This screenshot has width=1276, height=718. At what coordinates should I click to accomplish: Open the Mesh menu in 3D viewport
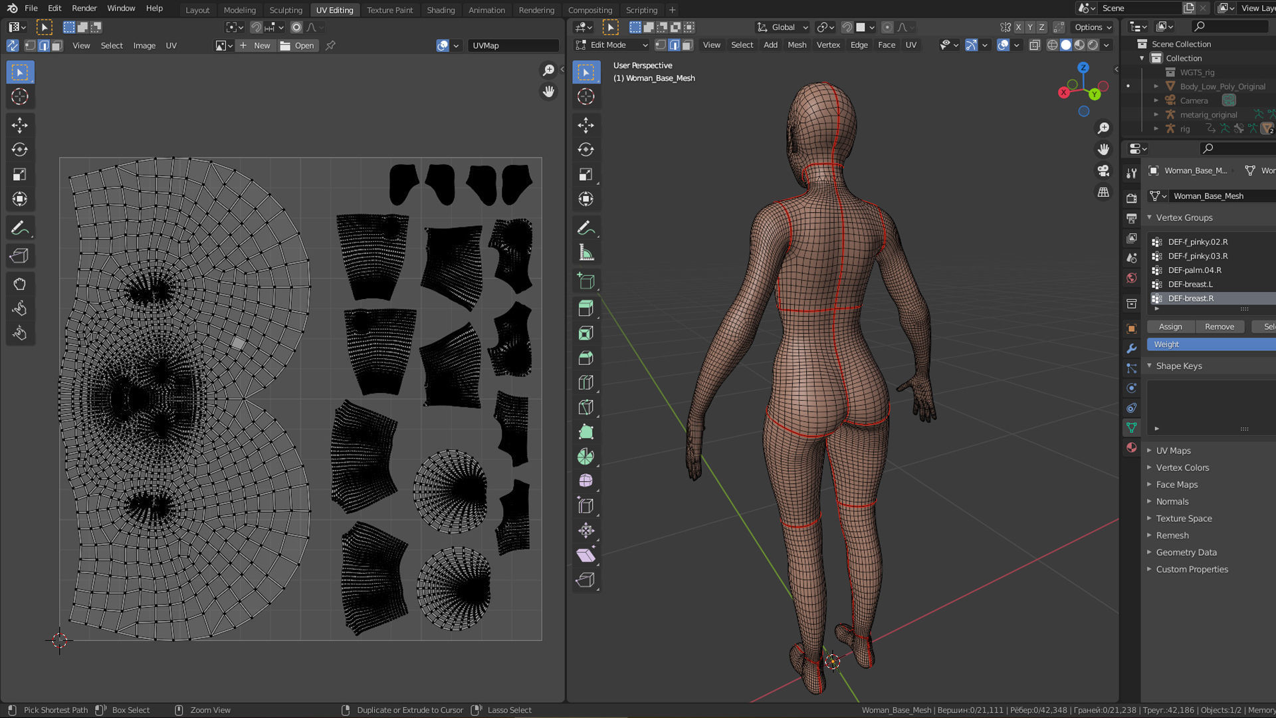[797, 45]
